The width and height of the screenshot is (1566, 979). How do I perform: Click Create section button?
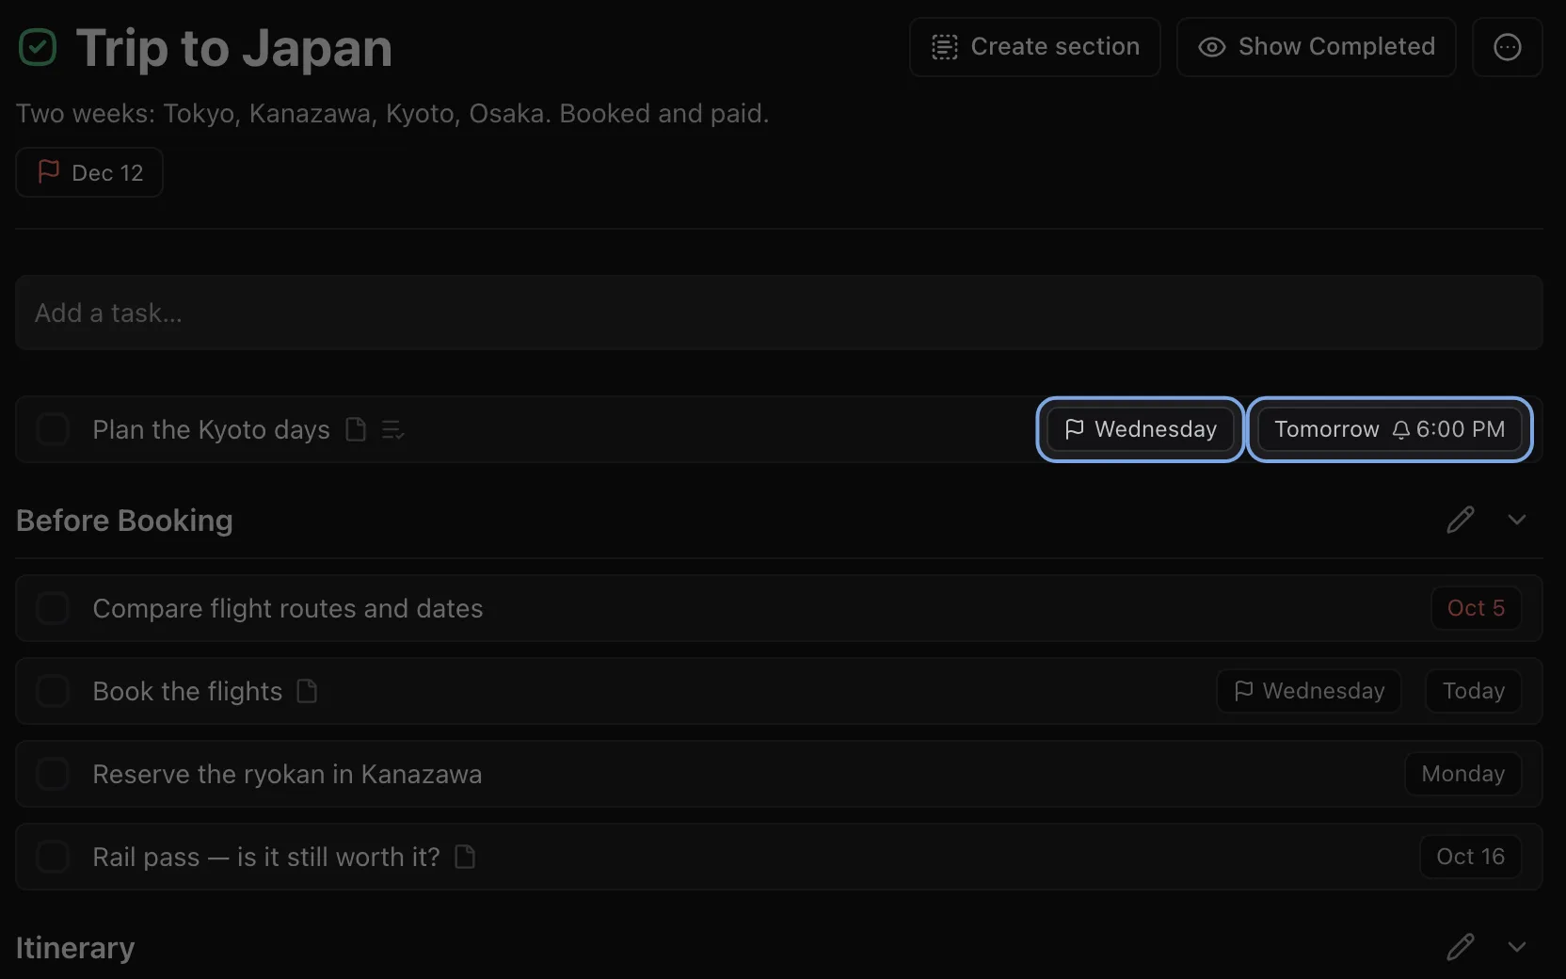click(1035, 47)
